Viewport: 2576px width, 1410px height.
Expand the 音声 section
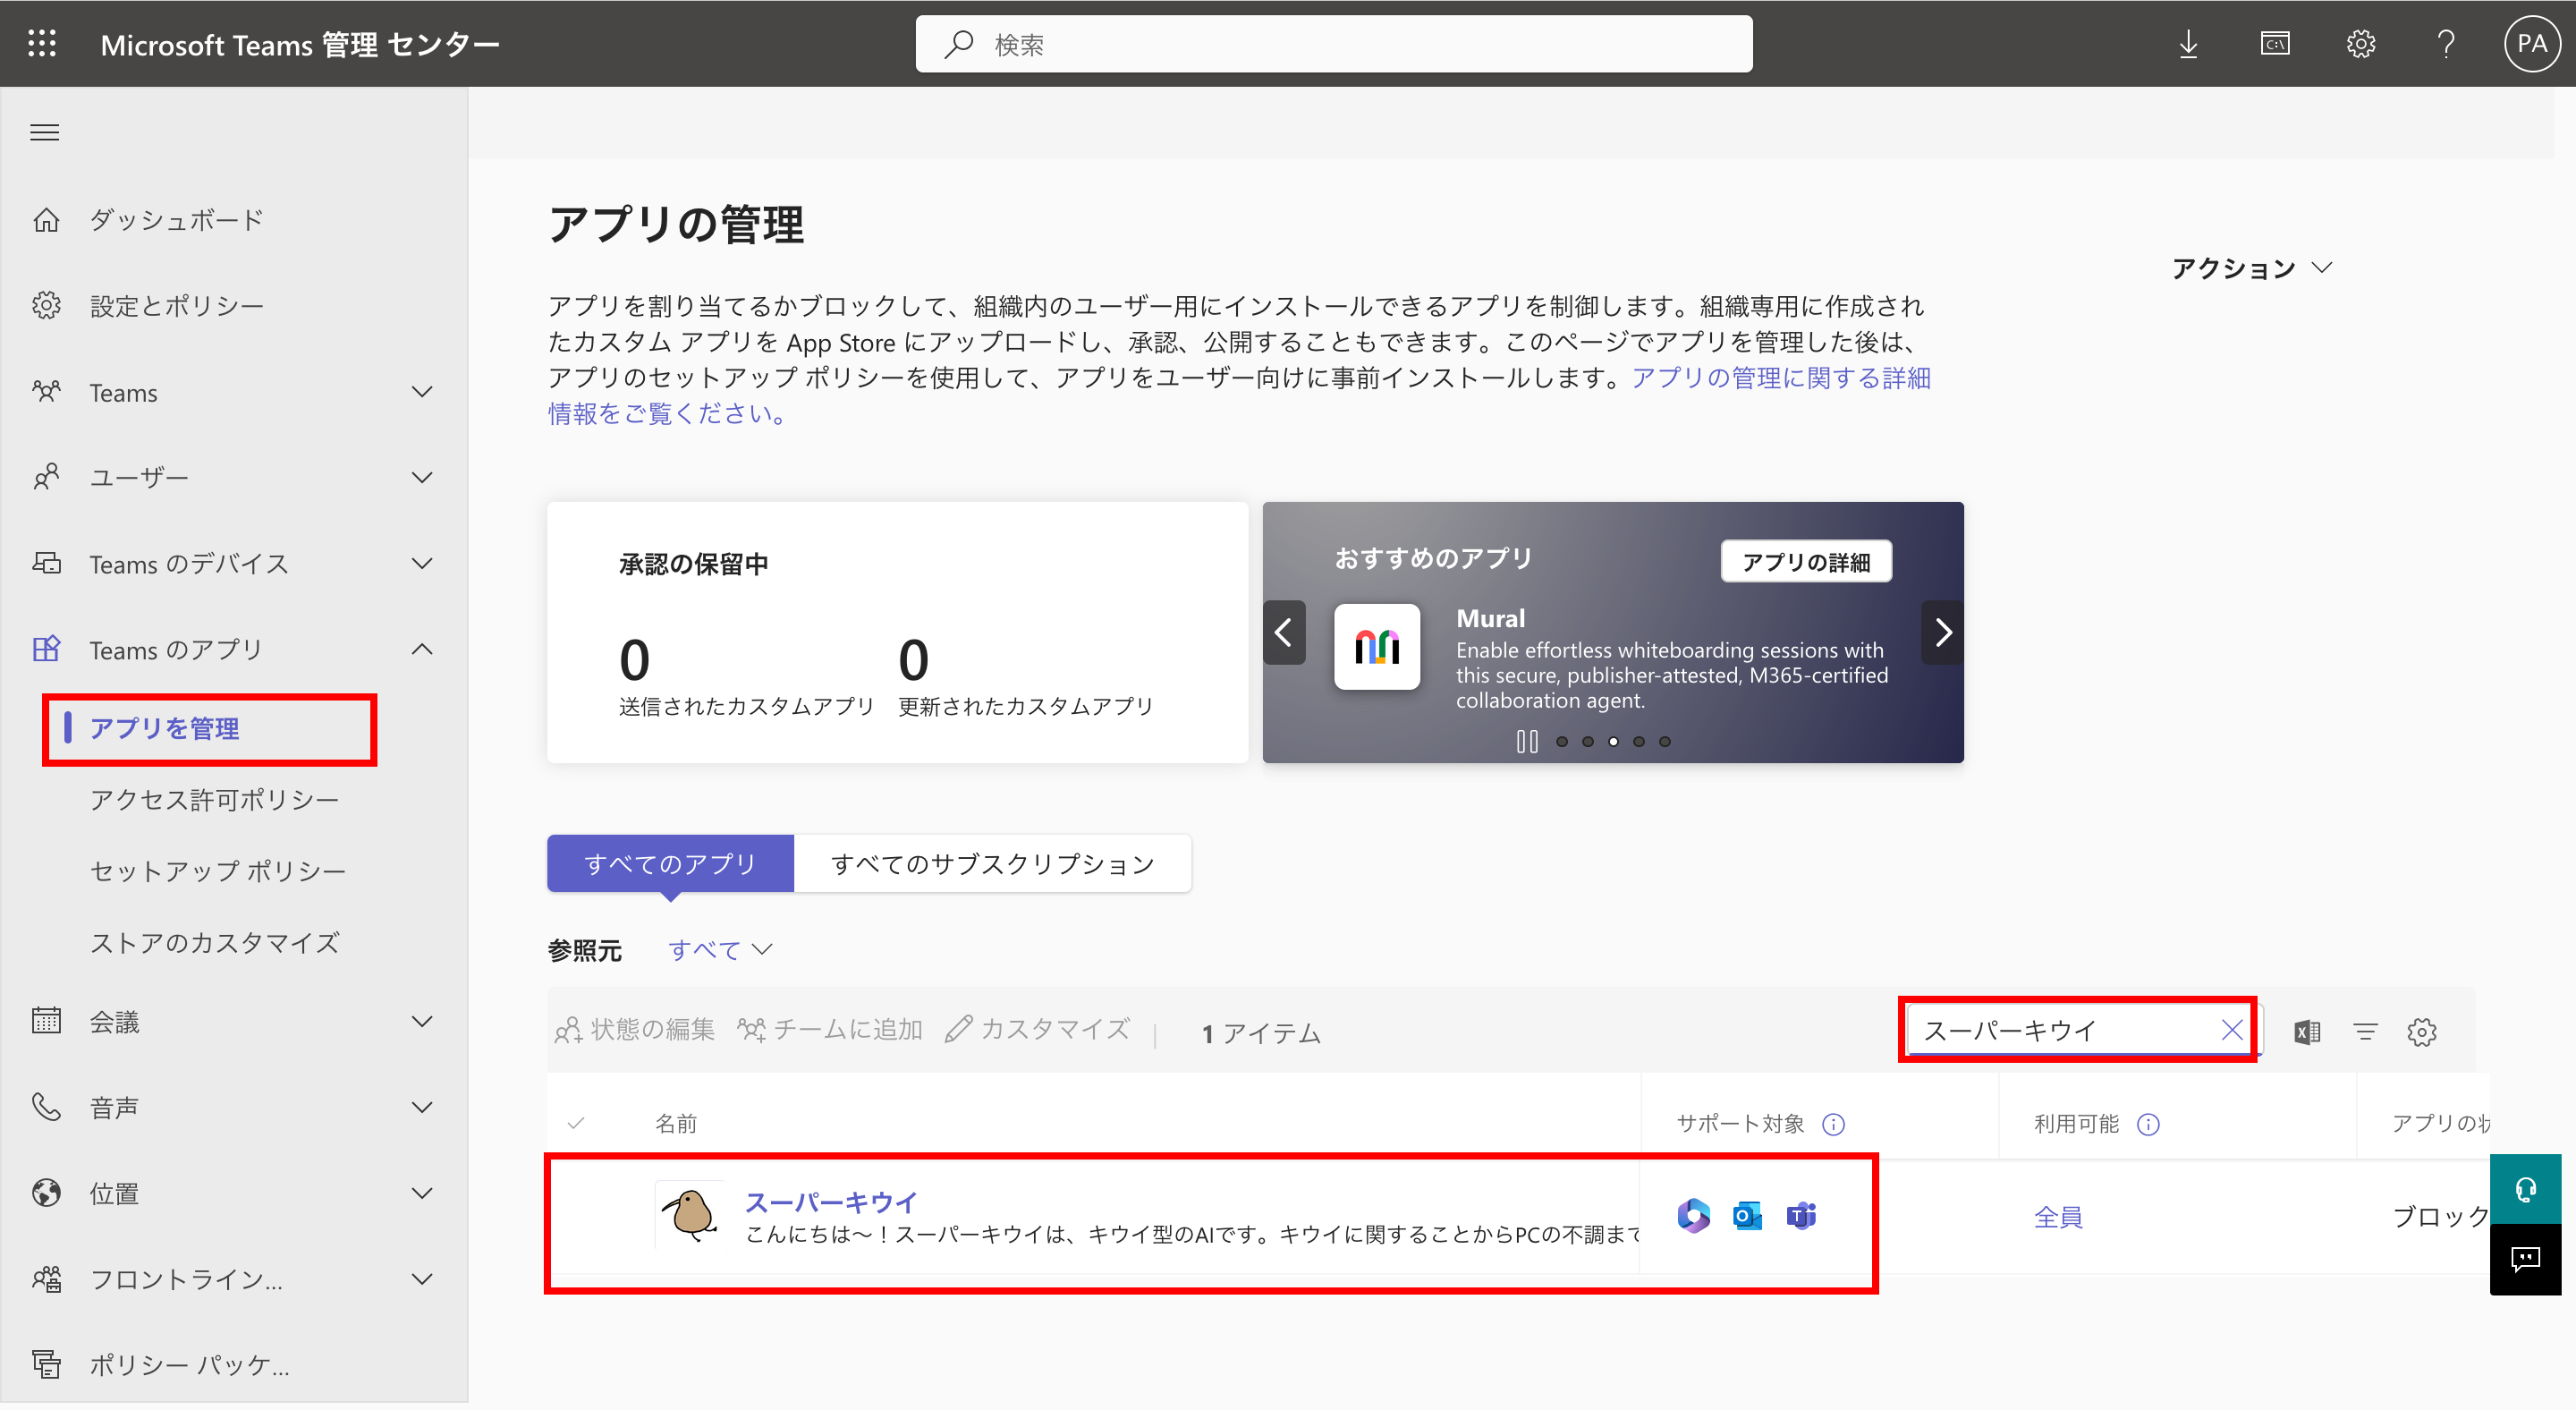(423, 1107)
